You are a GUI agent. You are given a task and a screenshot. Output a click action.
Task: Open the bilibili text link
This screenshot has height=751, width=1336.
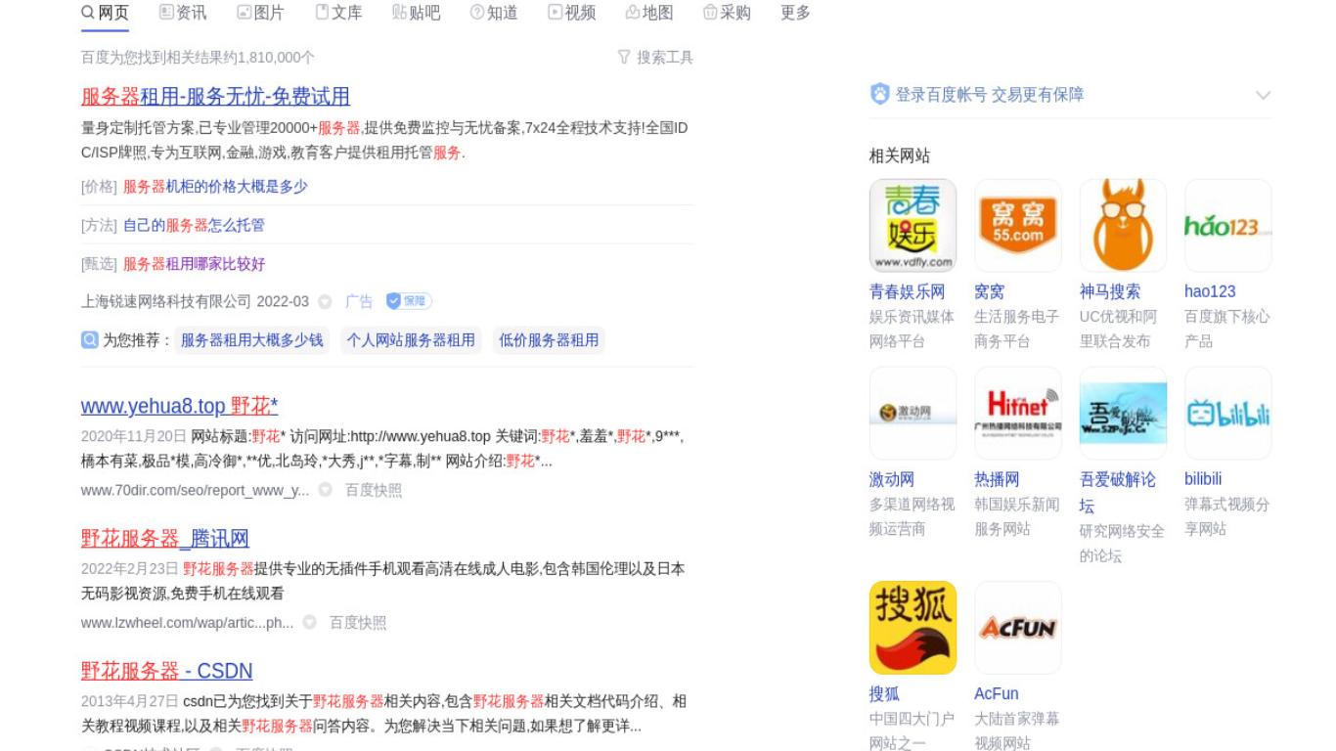(x=1203, y=479)
